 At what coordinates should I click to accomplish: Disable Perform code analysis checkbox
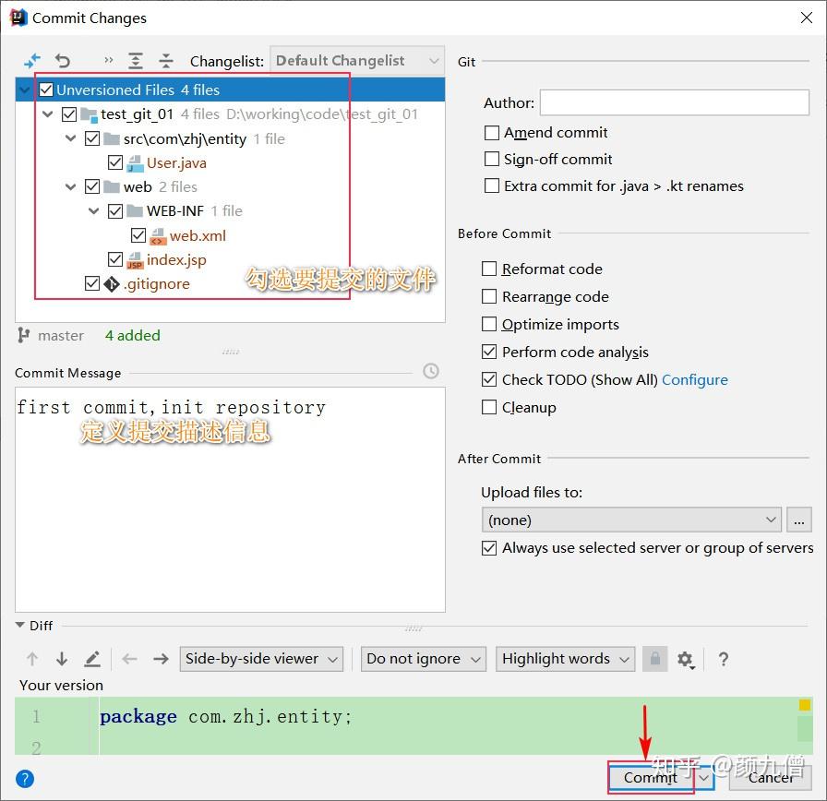[489, 352]
